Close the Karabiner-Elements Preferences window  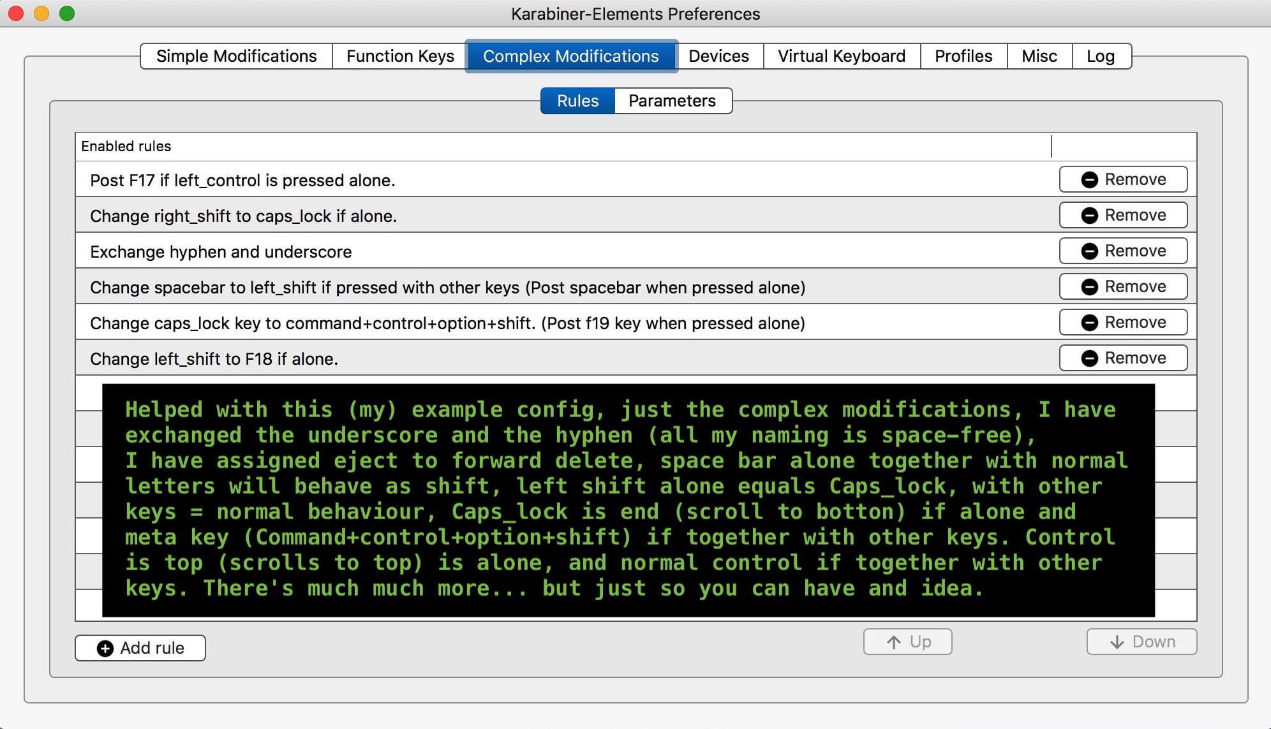(16, 13)
